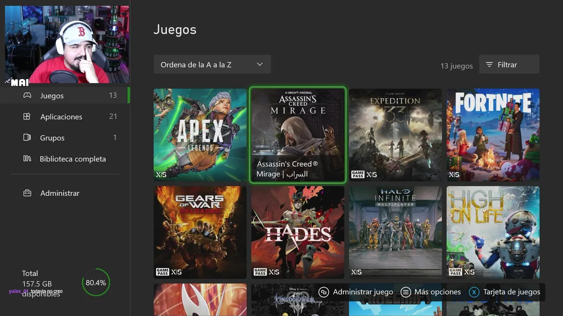Viewport: 563px width, 316px height.
Task: Click the X|S badge on Fortnite tile
Action: (454, 175)
